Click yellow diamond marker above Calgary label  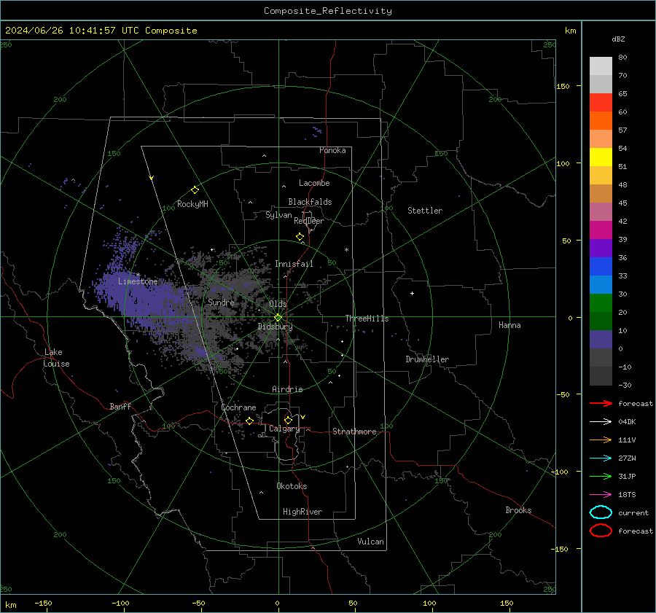288,420
